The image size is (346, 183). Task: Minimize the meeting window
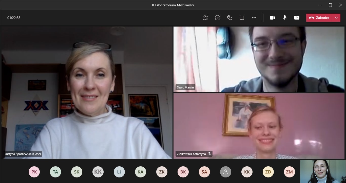[x=320, y=5]
